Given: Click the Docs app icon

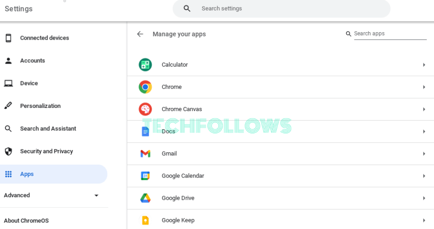Looking at the screenshot, I should (145, 132).
